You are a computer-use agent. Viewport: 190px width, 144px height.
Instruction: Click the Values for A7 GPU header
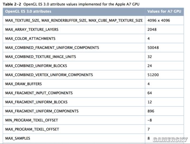[x=164, y=11]
